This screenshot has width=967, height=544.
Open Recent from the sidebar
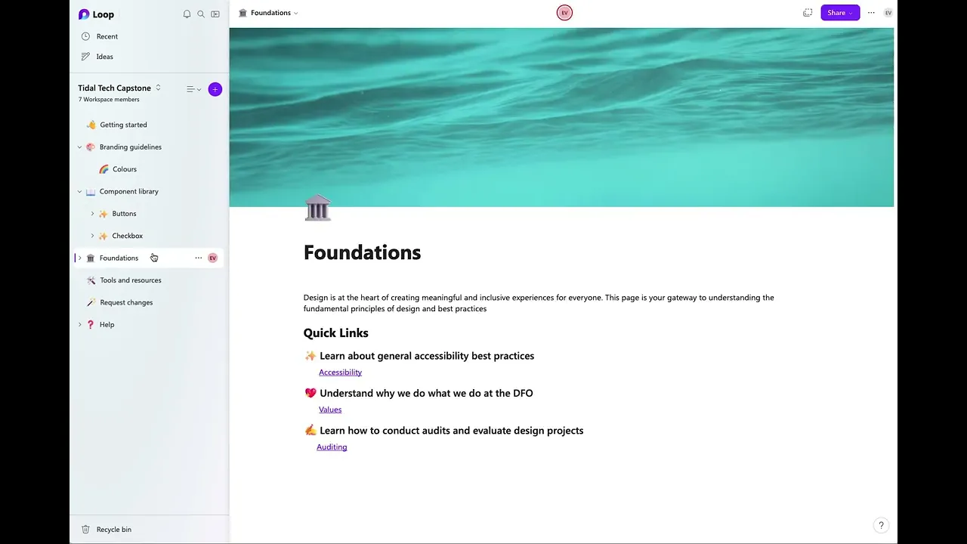click(x=107, y=36)
